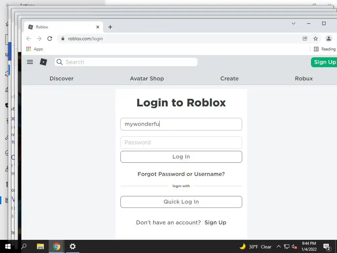Screen dimensions: 337x253
Task: Click the Chrome taskbar icon
Action: point(57,246)
